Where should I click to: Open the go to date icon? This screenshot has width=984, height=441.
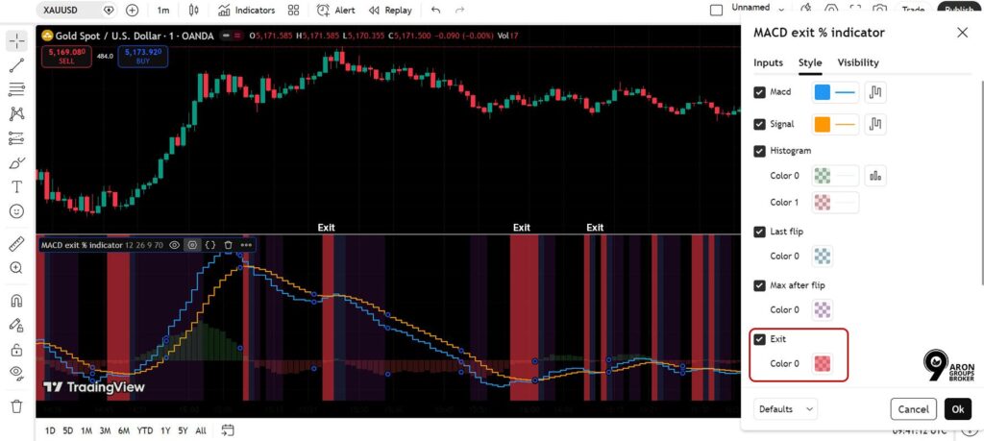click(x=228, y=430)
